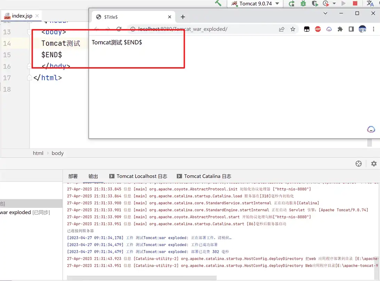The width and height of the screenshot is (380, 281).
Task: Expand the dropdown arrow beside the profiler icon
Action: (x=334, y=3)
